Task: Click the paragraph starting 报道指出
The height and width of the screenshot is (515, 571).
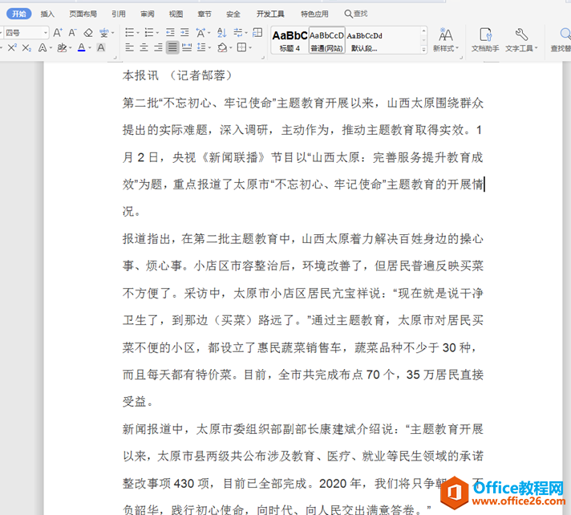Action: pyautogui.click(x=303, y=320)
